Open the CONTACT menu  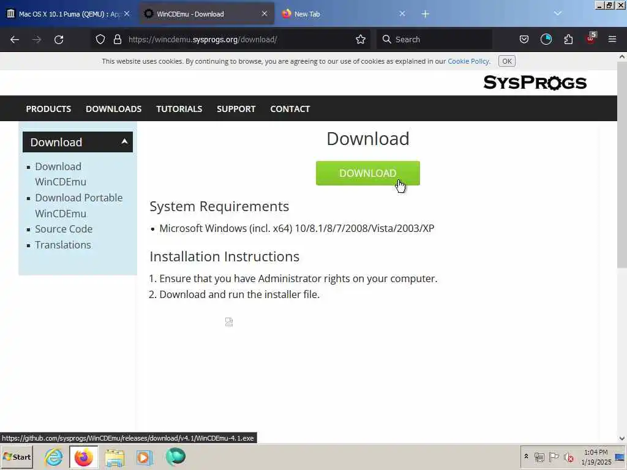pos(290,109)
